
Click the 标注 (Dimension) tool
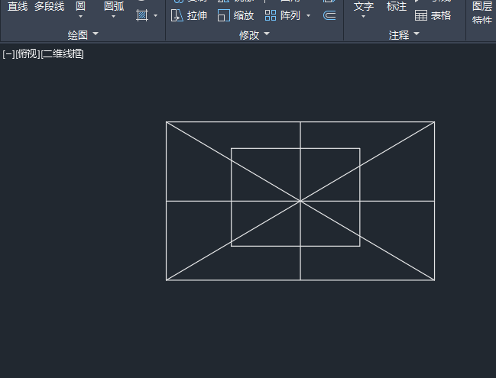click(x=397, y=6)
